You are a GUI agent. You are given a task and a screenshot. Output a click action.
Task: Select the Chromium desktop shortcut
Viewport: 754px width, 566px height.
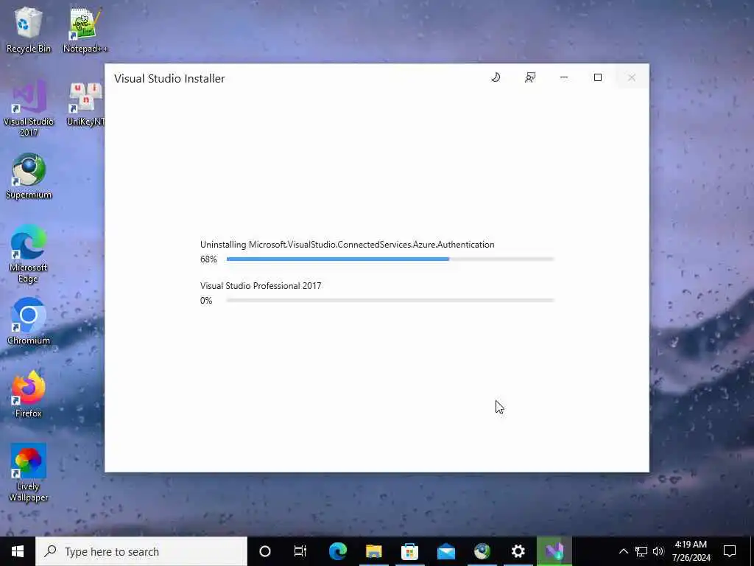[x=29, y=321]
